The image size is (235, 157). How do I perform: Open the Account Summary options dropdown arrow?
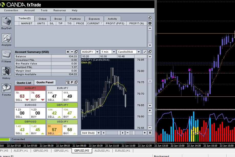[72, 52]
